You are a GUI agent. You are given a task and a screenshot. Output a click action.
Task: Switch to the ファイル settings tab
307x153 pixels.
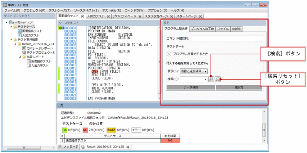[223, 29]
